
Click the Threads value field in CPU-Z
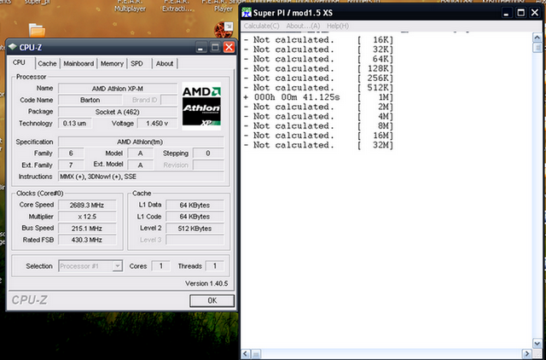click(214, 266)
